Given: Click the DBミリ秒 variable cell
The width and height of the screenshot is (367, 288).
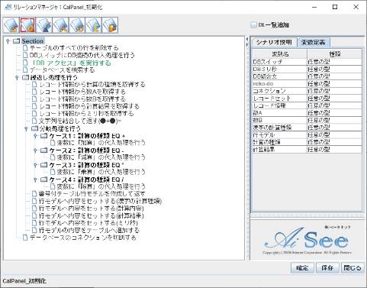Looking at the screenshot, I should pyautogui.click(x=280, y=70).
